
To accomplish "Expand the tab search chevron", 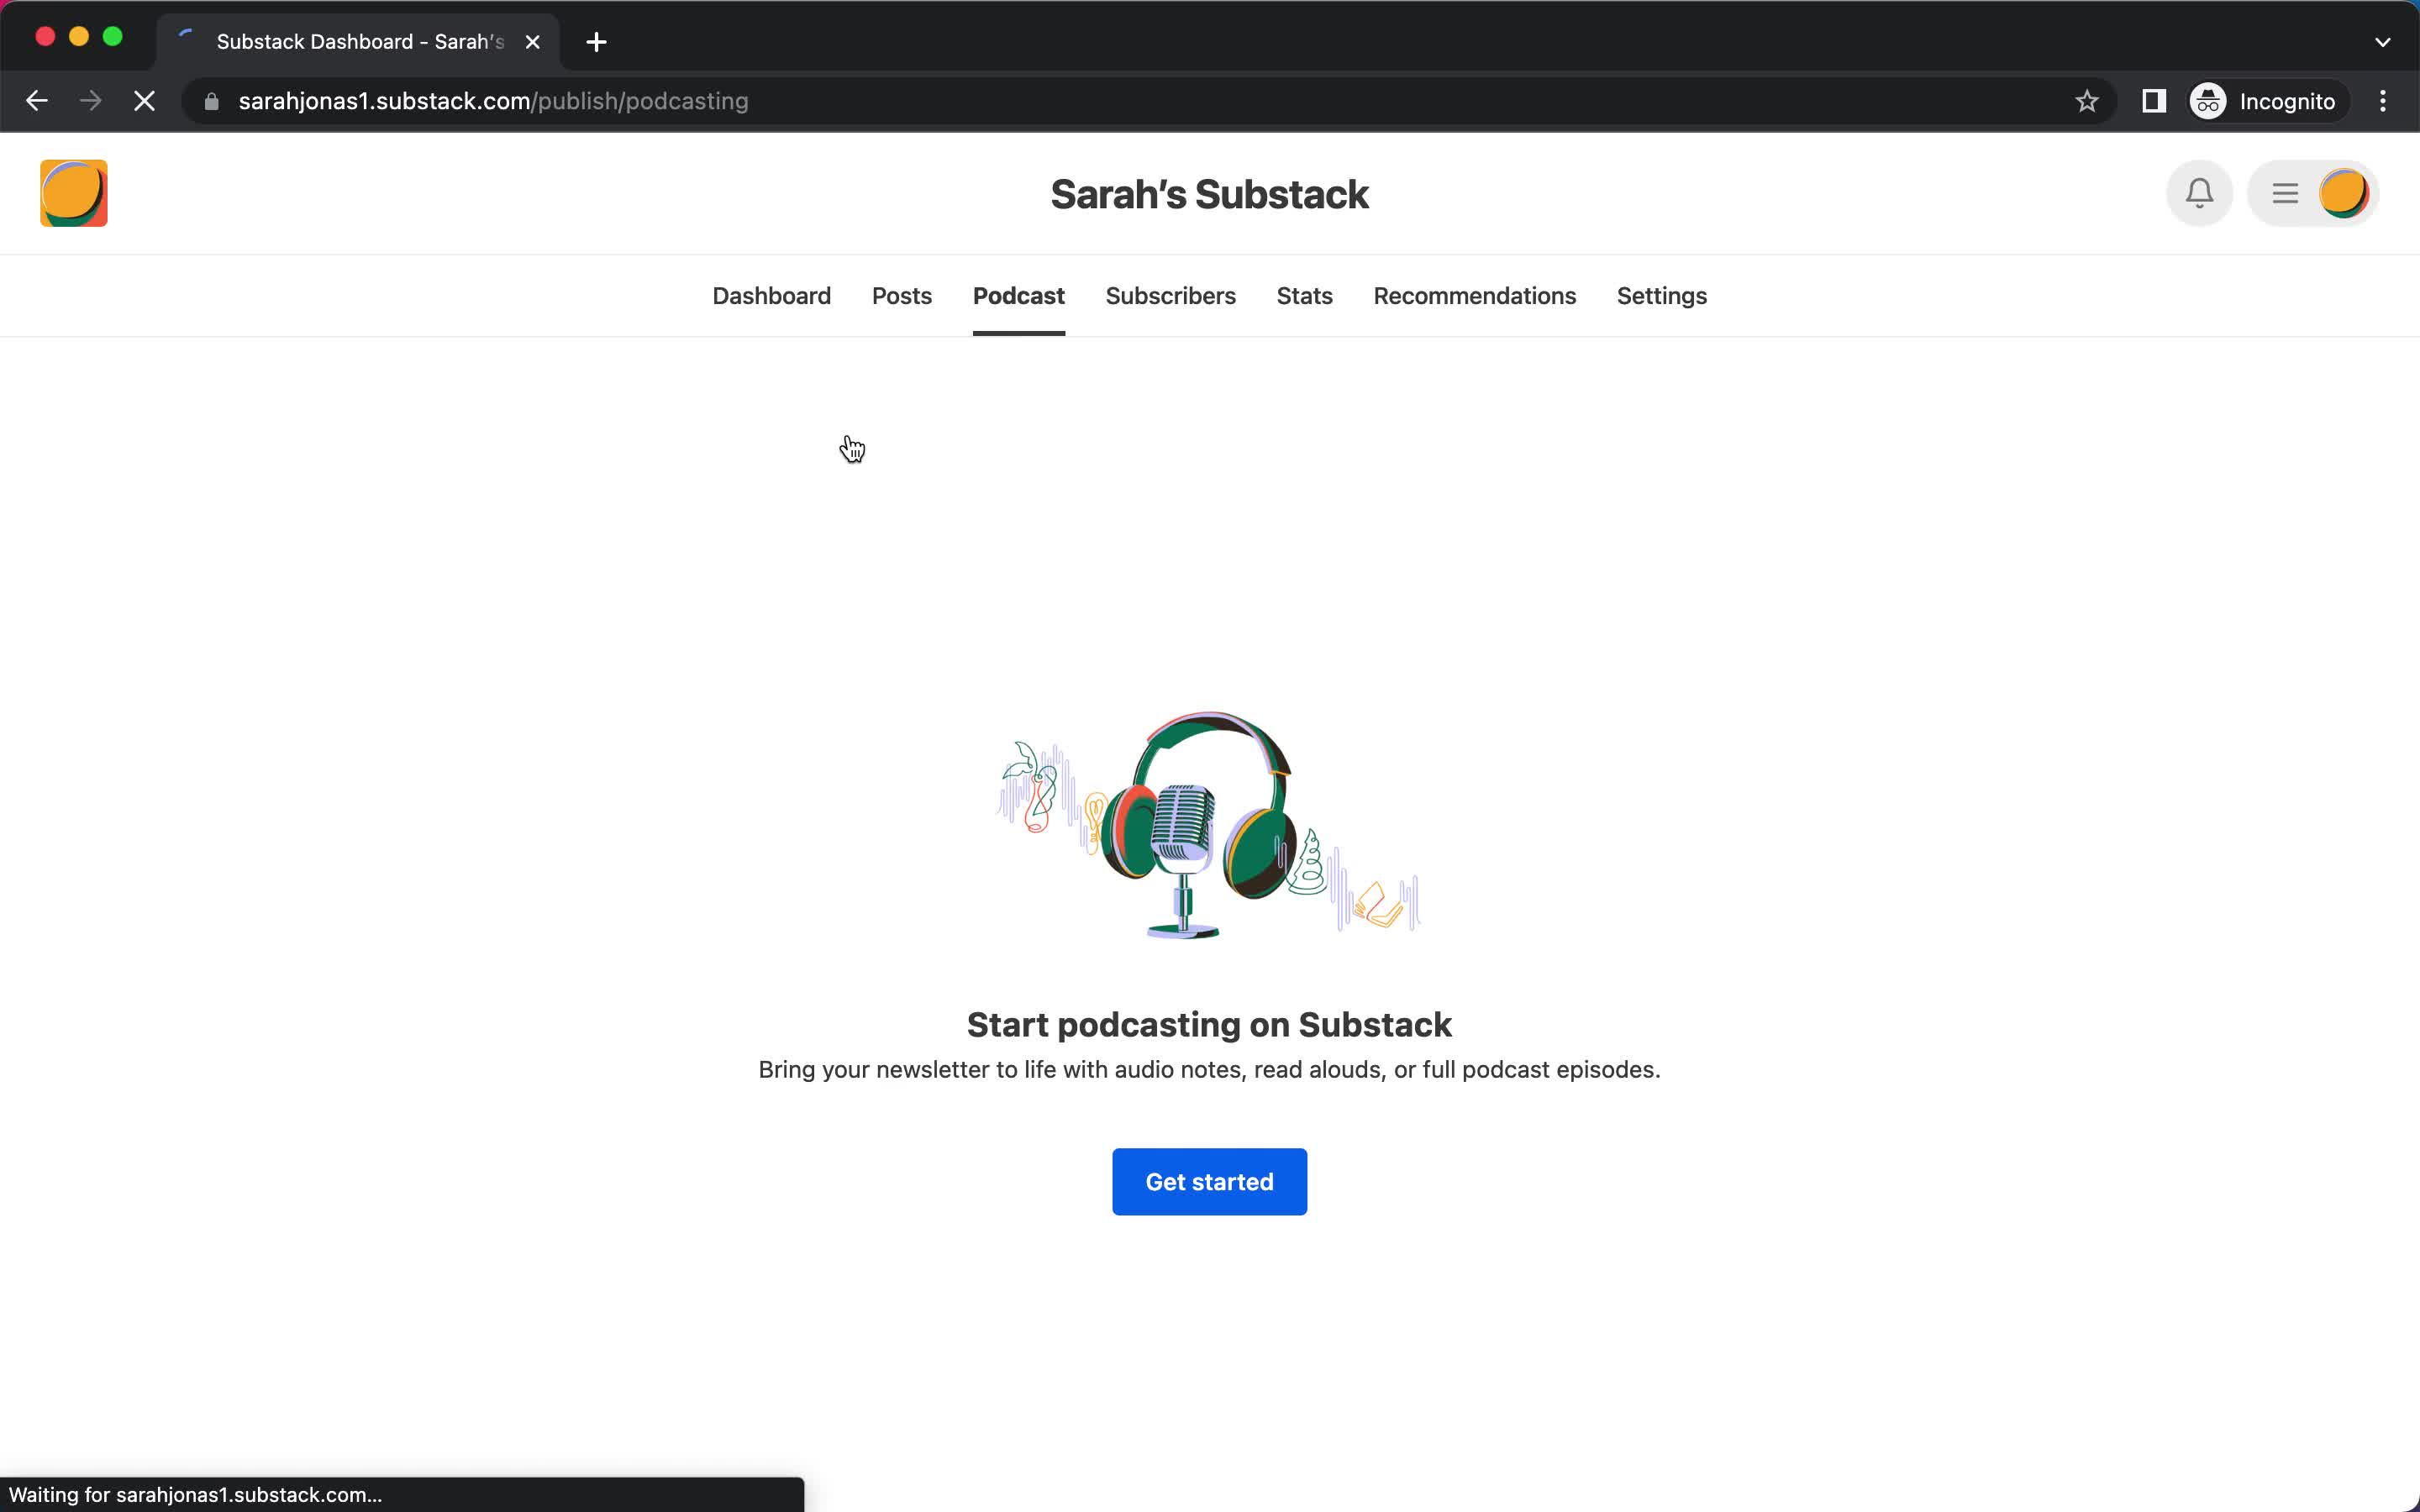I will pyautogui.click(x=2383, y=42).
